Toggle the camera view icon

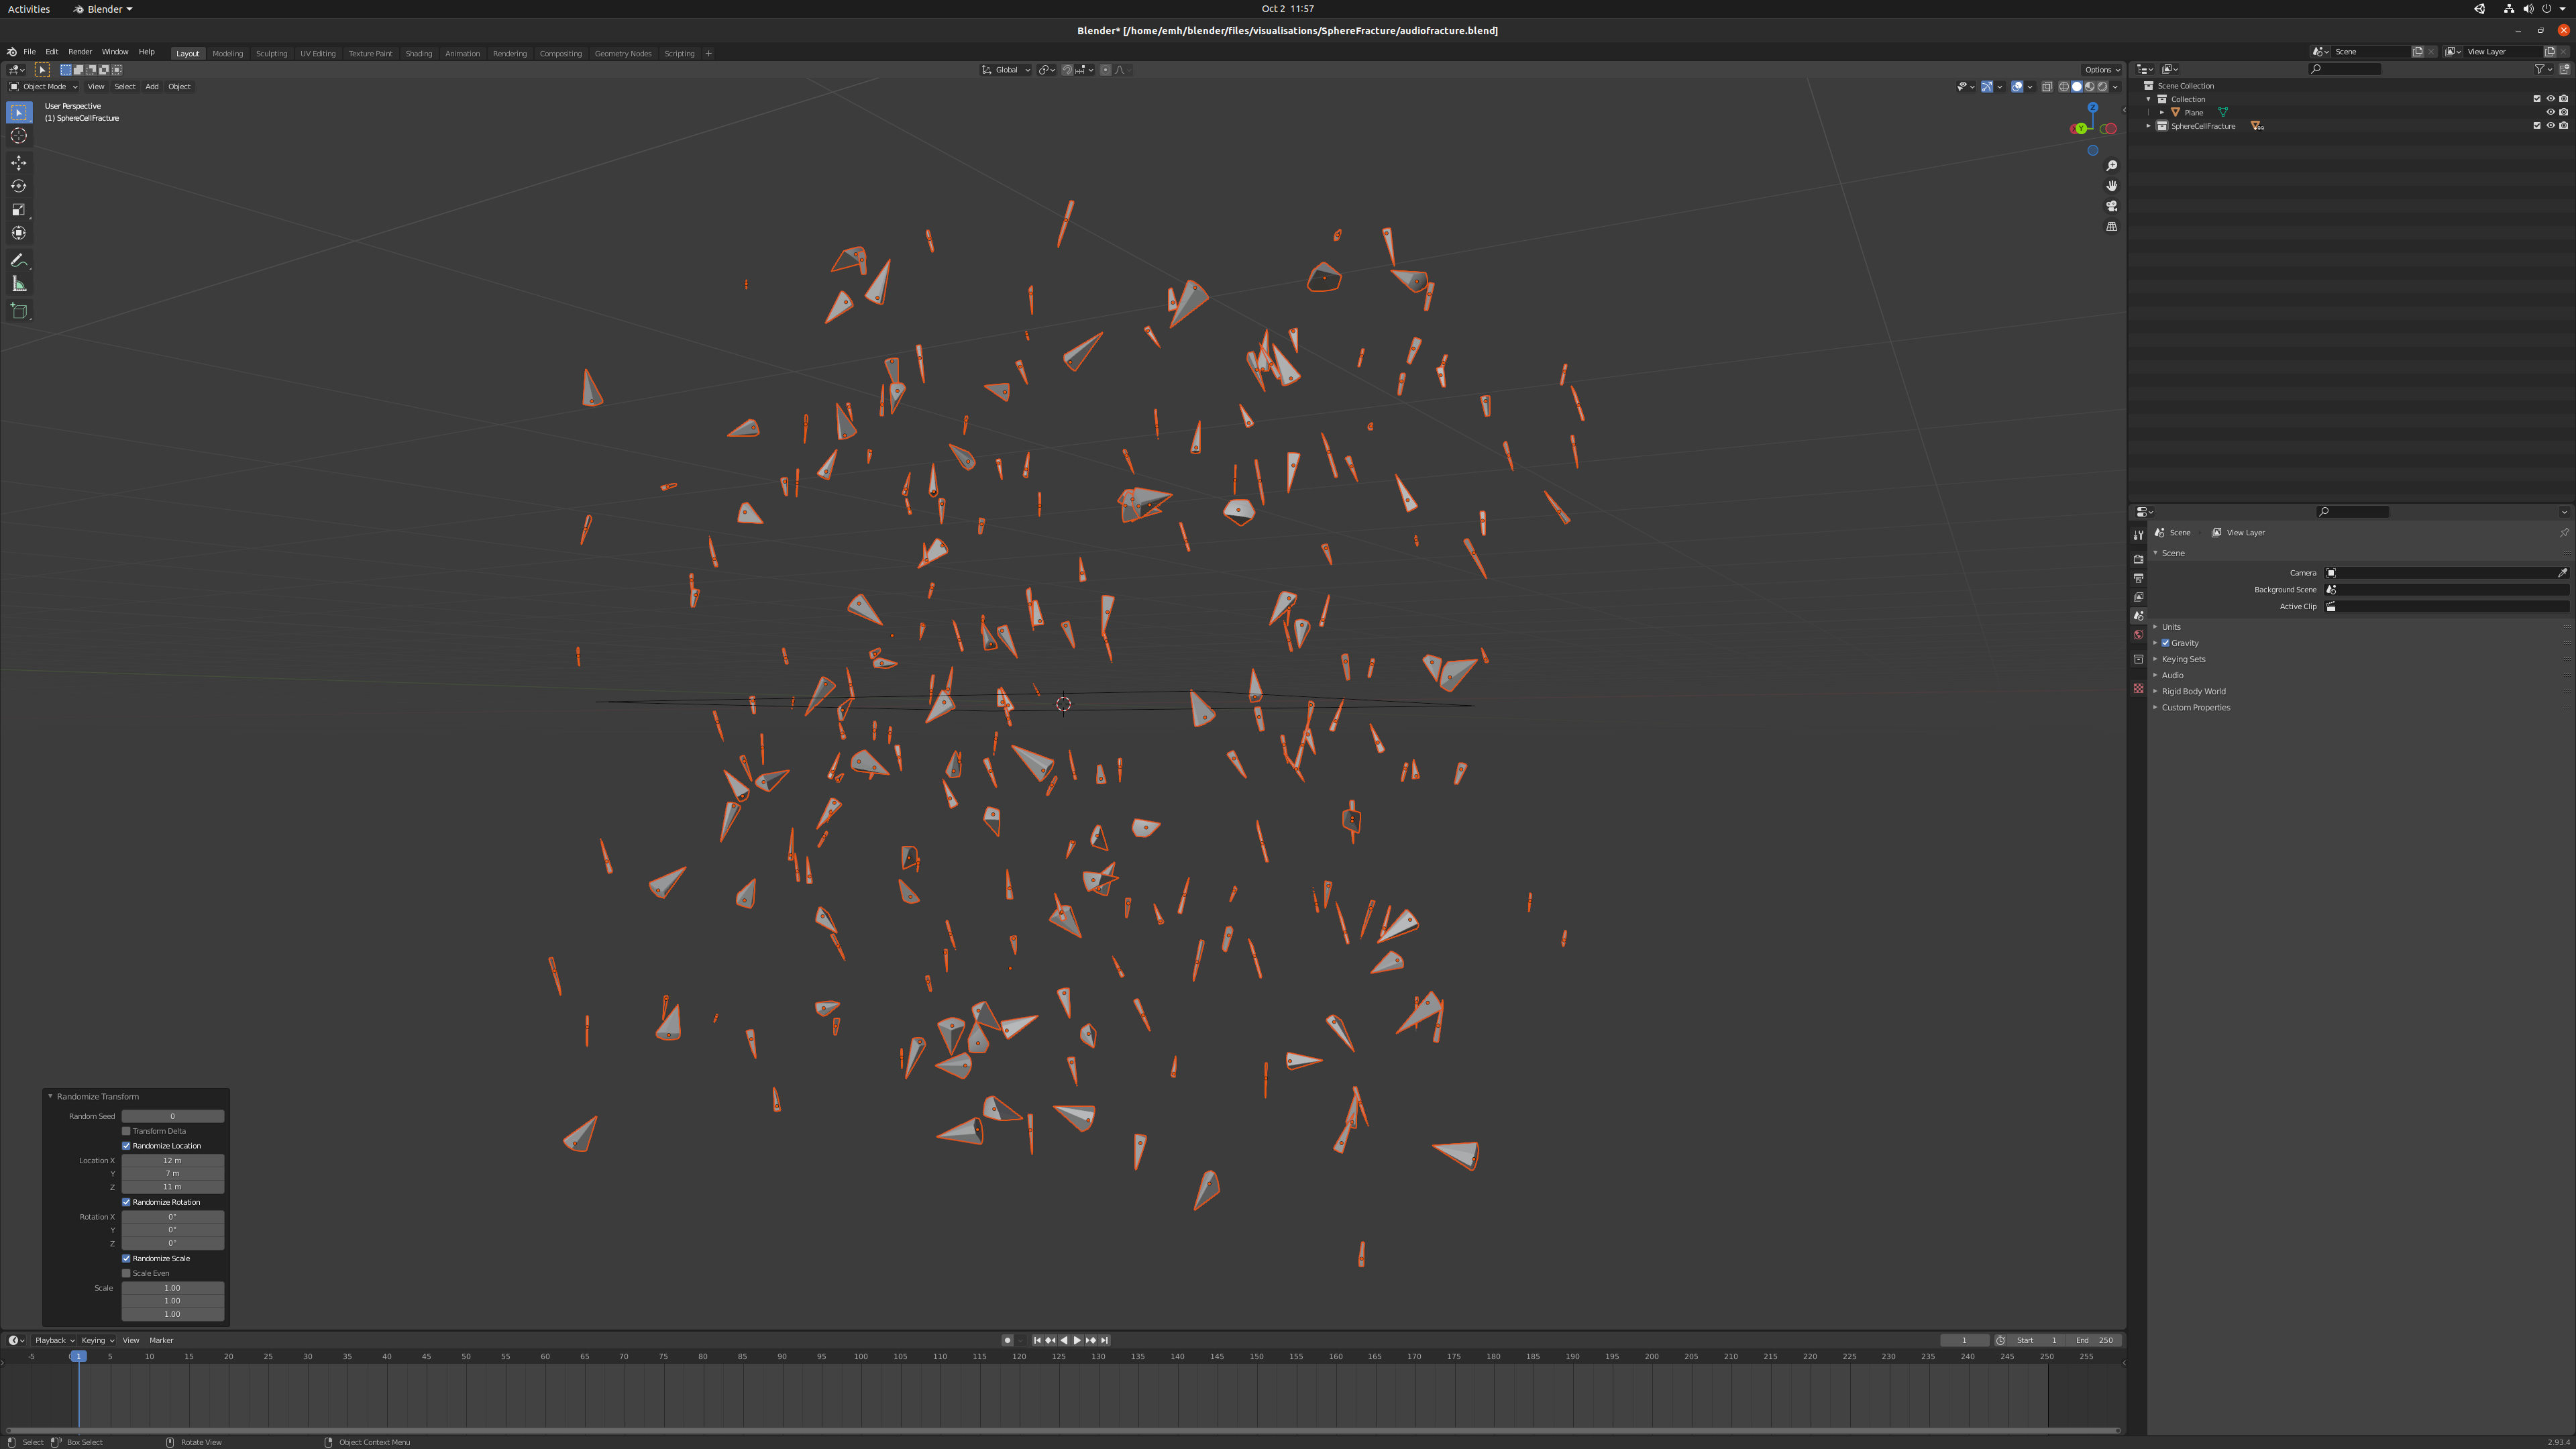pos(2112,206)
